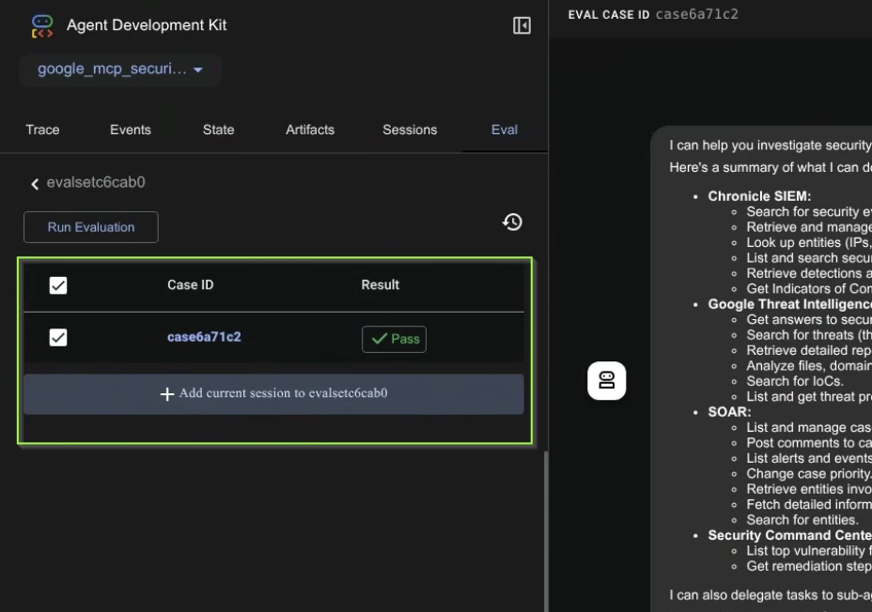Add current session to evalsetc6cab0

point(273,393)
